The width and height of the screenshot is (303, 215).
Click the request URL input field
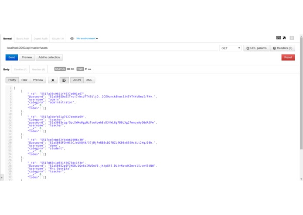[112, 48]
